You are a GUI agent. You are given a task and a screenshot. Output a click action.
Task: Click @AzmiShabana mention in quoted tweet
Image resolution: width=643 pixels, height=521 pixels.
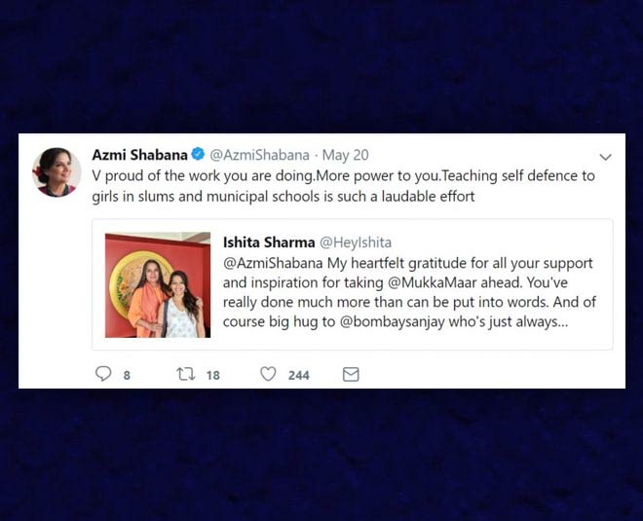[273, 263]
